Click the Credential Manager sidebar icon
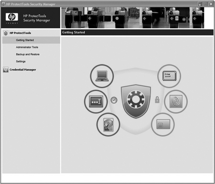Viewport: 215px width, 184px height. (x=6, y=69)
